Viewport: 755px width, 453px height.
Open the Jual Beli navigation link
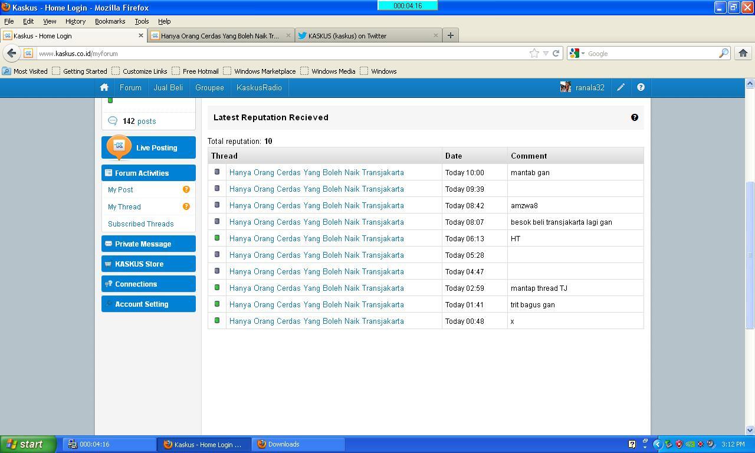tap(168, 87)
